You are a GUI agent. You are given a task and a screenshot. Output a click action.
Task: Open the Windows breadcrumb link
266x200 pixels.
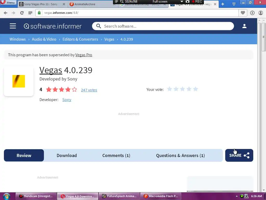pos(17,39)
